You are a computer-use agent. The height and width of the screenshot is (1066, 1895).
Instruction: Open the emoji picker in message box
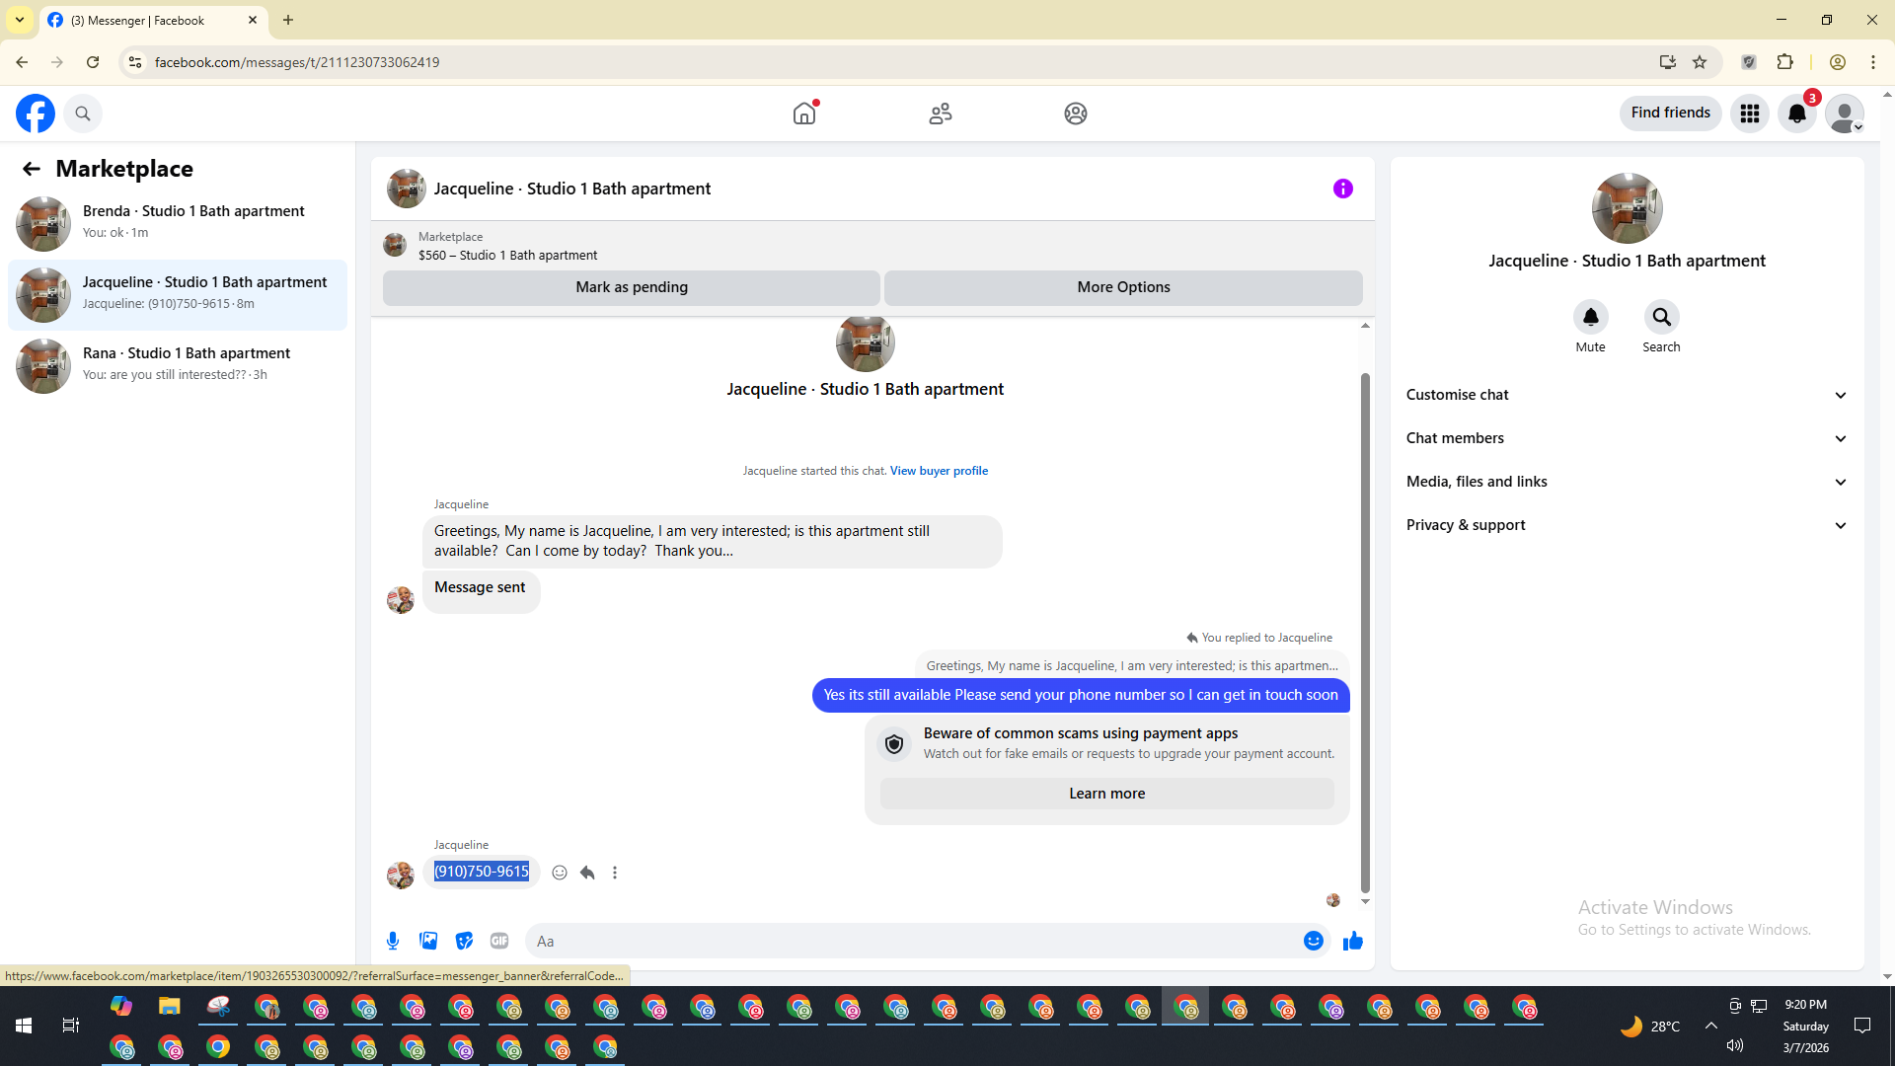[1314, 941]
